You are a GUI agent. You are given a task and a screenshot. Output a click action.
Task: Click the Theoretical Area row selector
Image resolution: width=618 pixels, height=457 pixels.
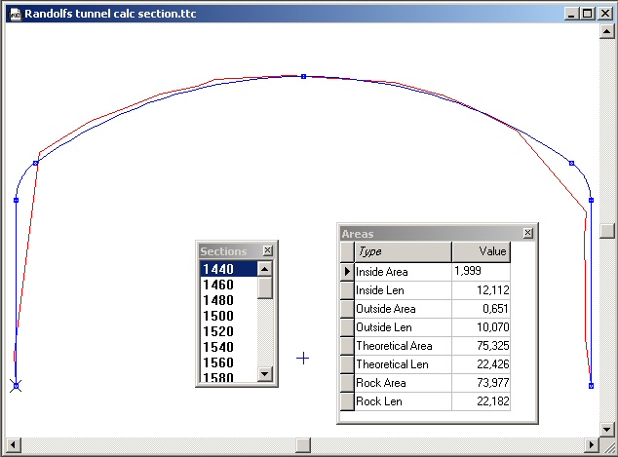tap(345, 346)
